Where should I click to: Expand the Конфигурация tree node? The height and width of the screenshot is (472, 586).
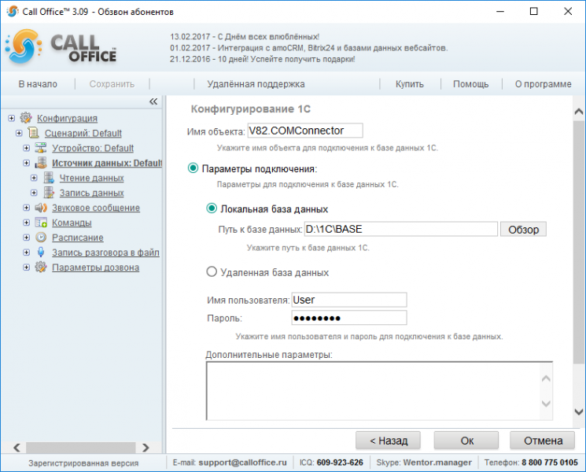click(12, 118)
